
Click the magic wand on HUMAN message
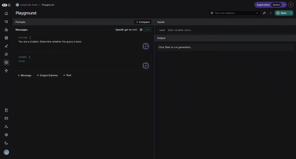click(146, 66)
